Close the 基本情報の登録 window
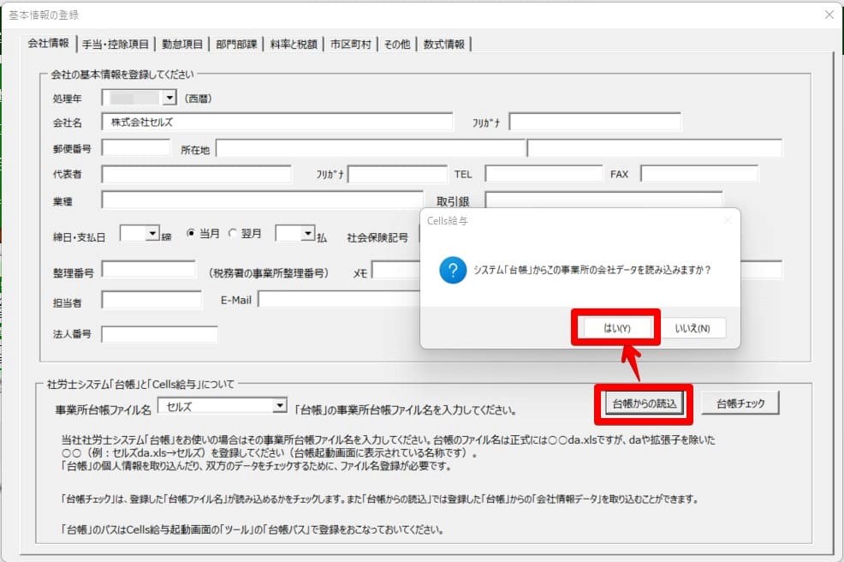844x562 pixels. [828, 15]
